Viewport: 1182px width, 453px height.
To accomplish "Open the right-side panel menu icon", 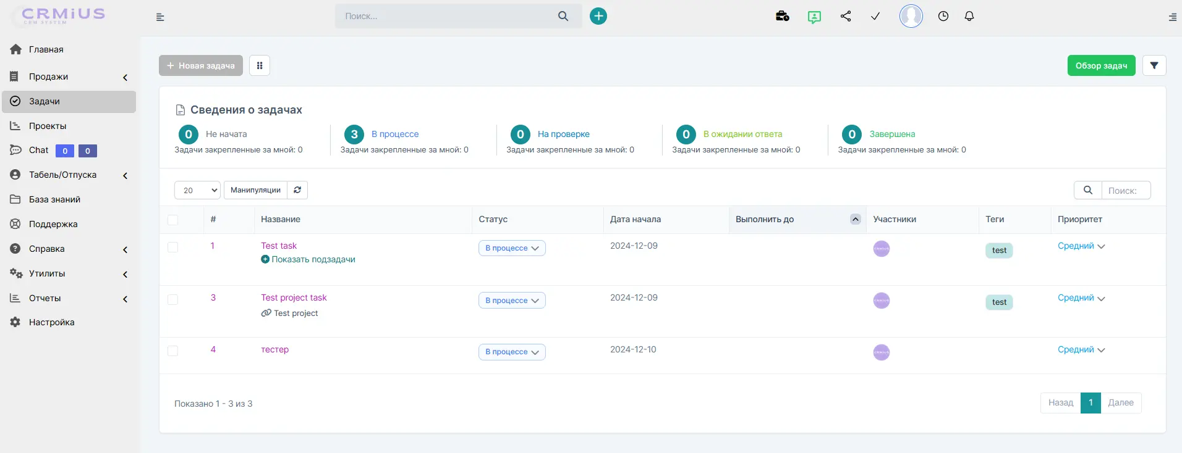I will tap(1173, 17).
